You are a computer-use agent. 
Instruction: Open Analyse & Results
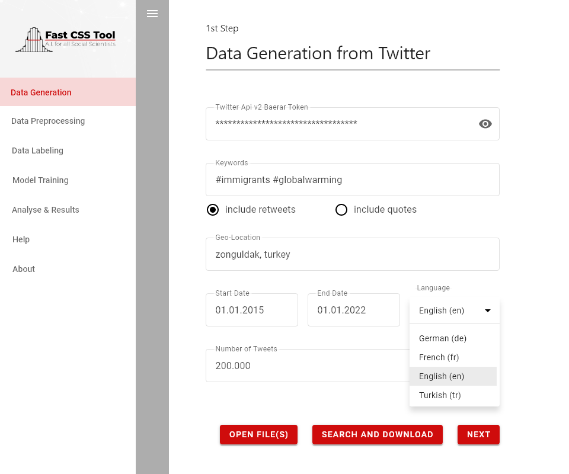point(46,210)
